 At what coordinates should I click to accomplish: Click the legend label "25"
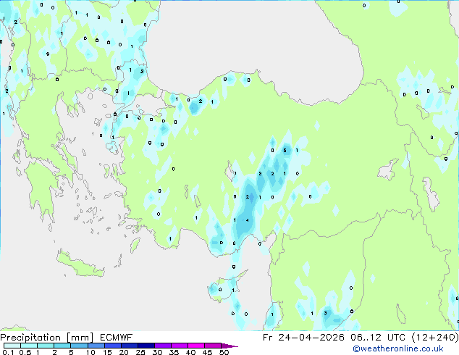140,352
